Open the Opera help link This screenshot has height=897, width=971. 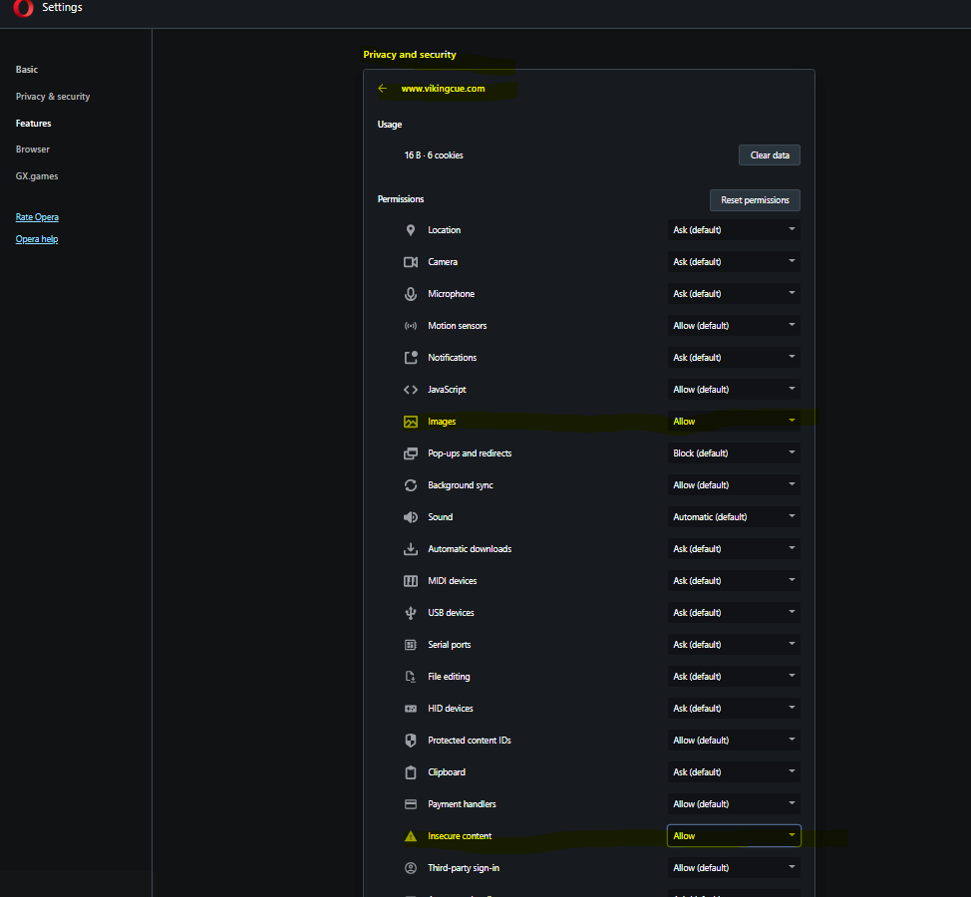[37, 239]
